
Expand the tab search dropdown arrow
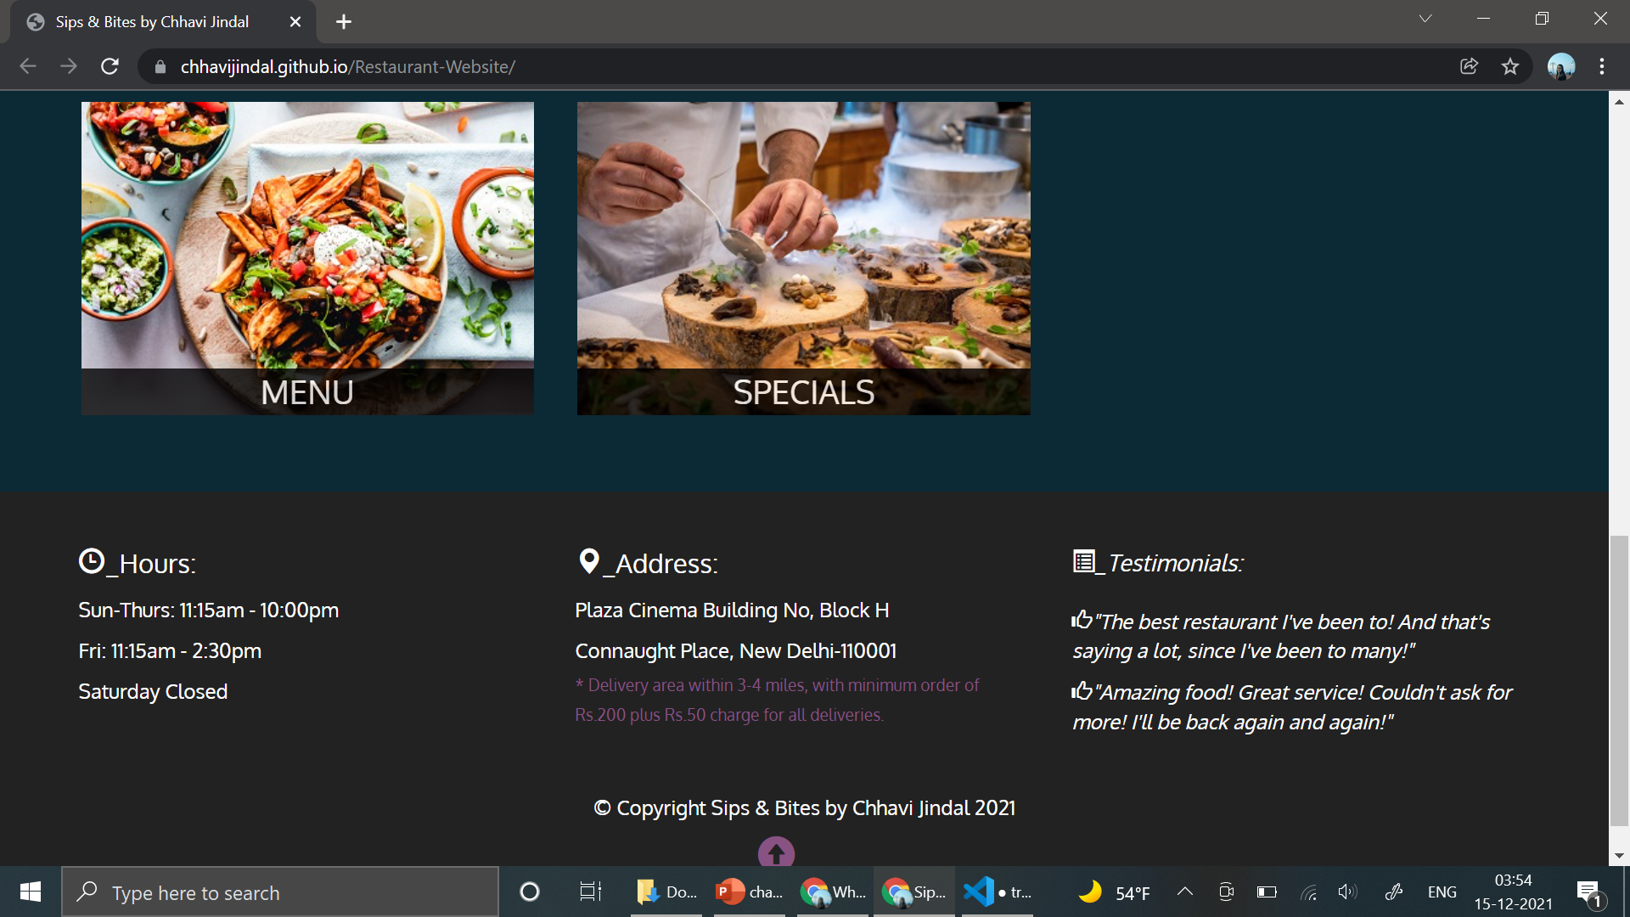tap(1425, 19)
